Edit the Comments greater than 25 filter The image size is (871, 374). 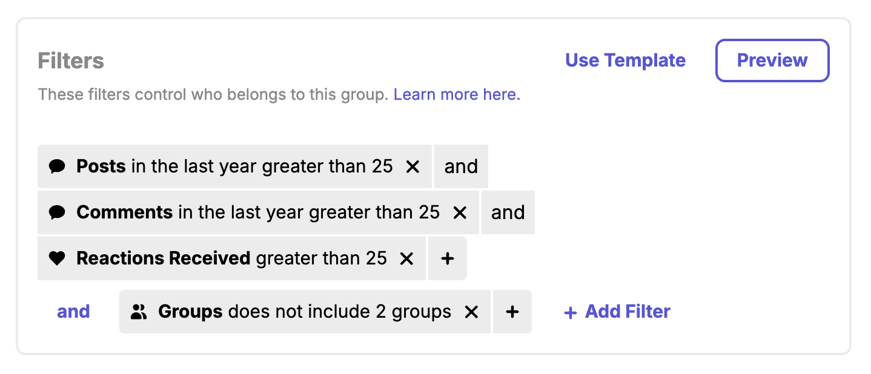(258, 212)
